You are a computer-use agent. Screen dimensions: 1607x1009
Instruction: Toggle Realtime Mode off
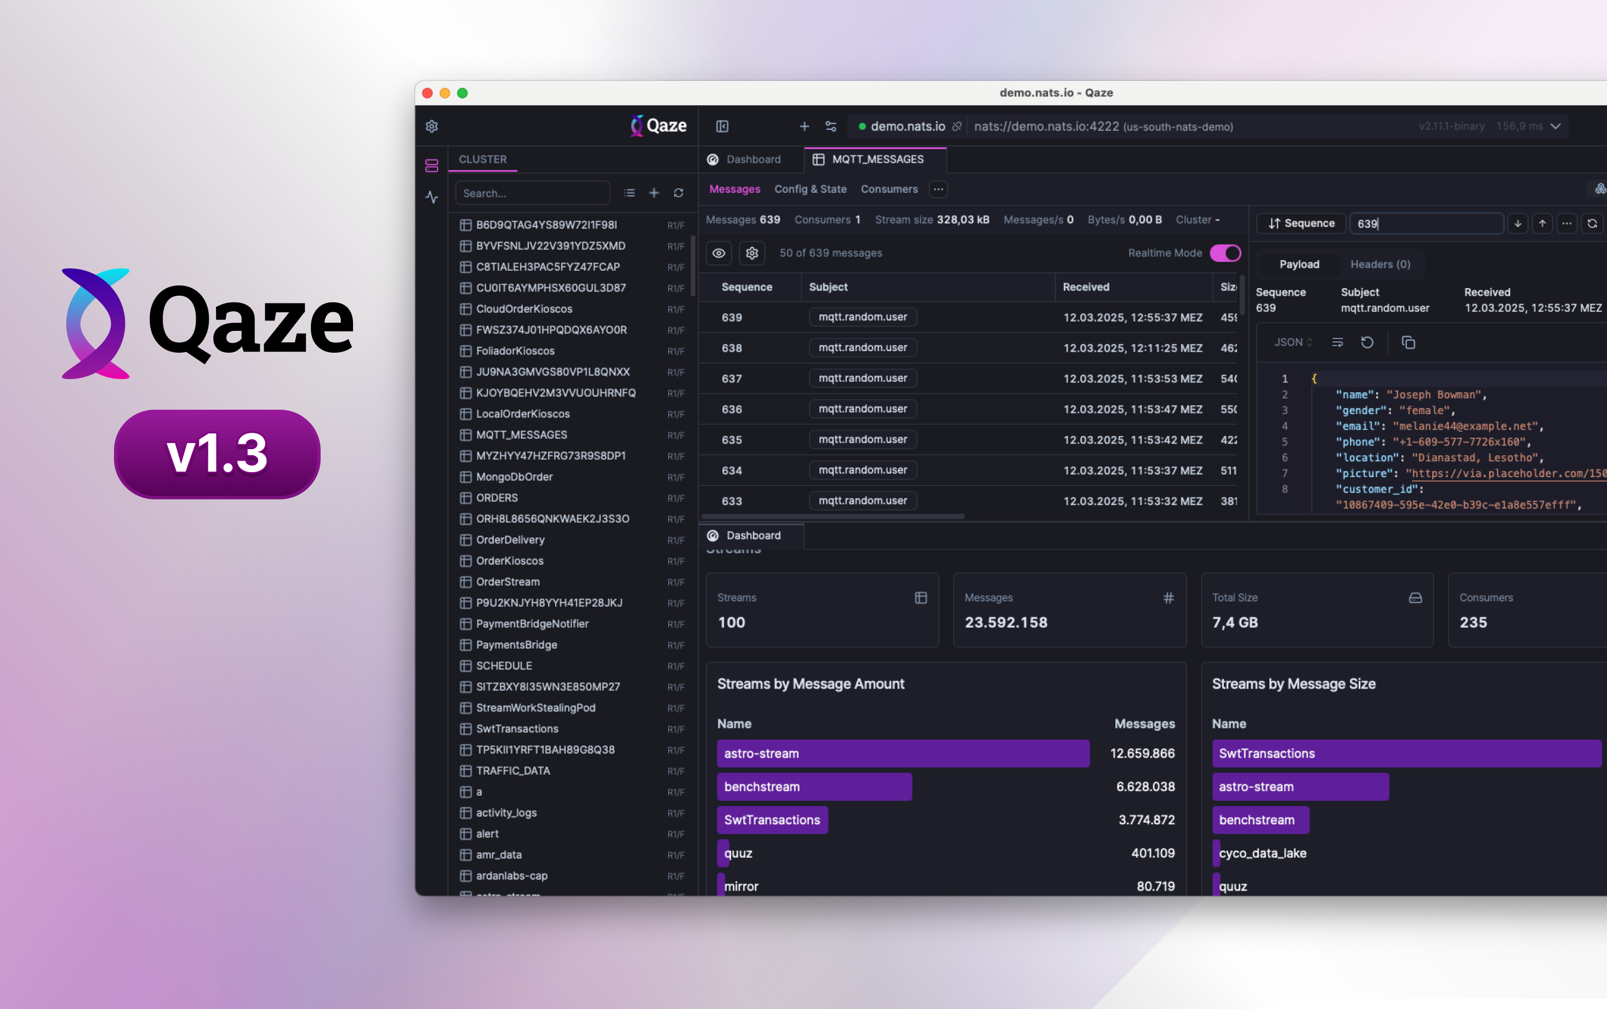[1227, 253]
